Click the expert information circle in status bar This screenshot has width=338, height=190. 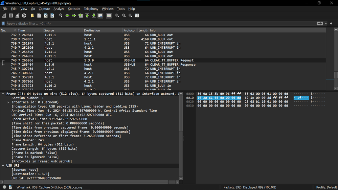pos(4,187)
